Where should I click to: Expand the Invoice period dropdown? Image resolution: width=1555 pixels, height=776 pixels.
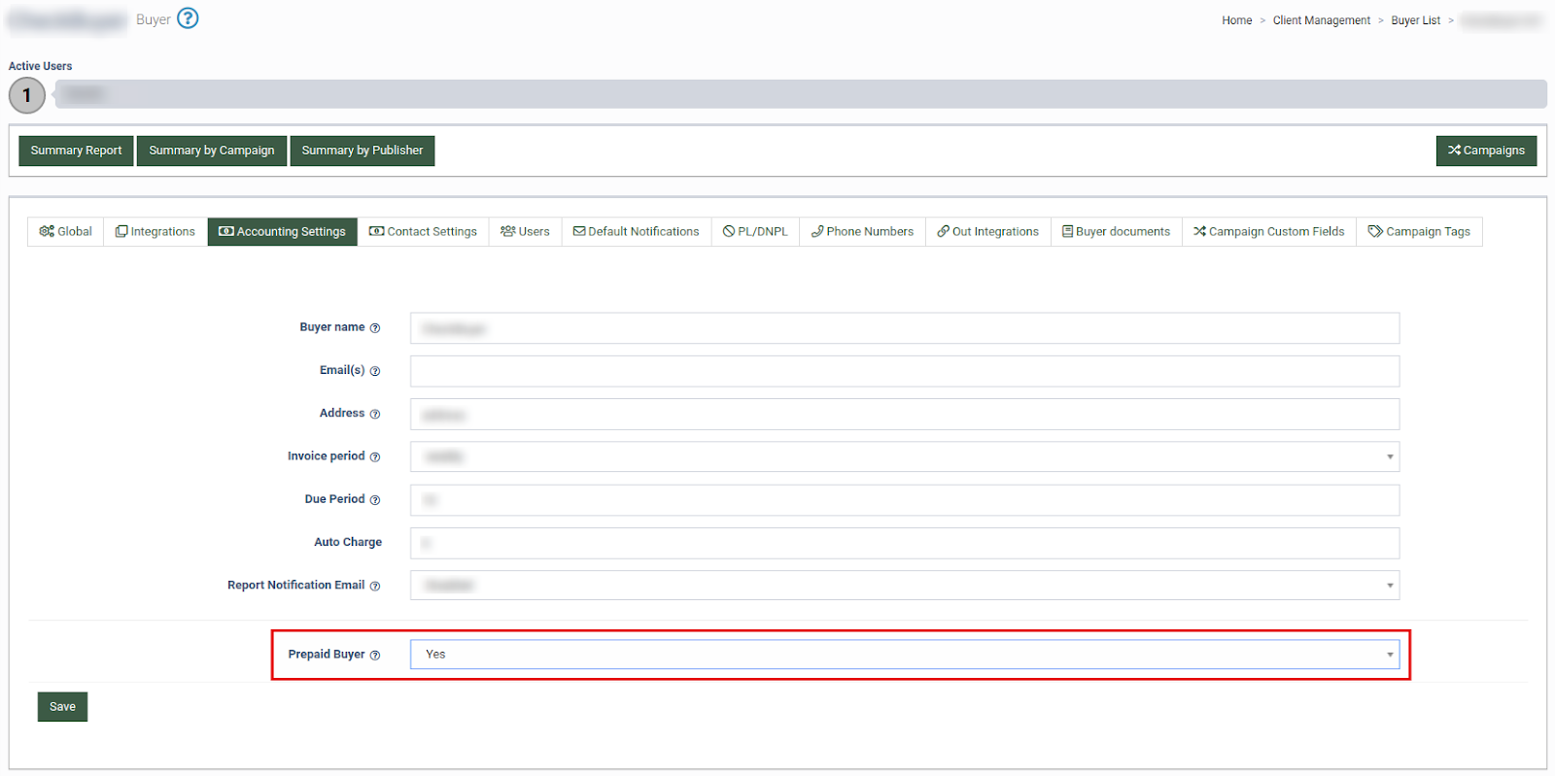pos(904,456)
